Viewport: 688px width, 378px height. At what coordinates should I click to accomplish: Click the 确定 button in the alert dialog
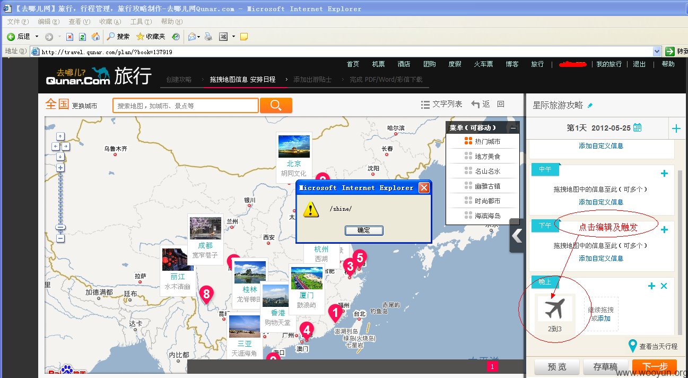[x=364, y=230]
